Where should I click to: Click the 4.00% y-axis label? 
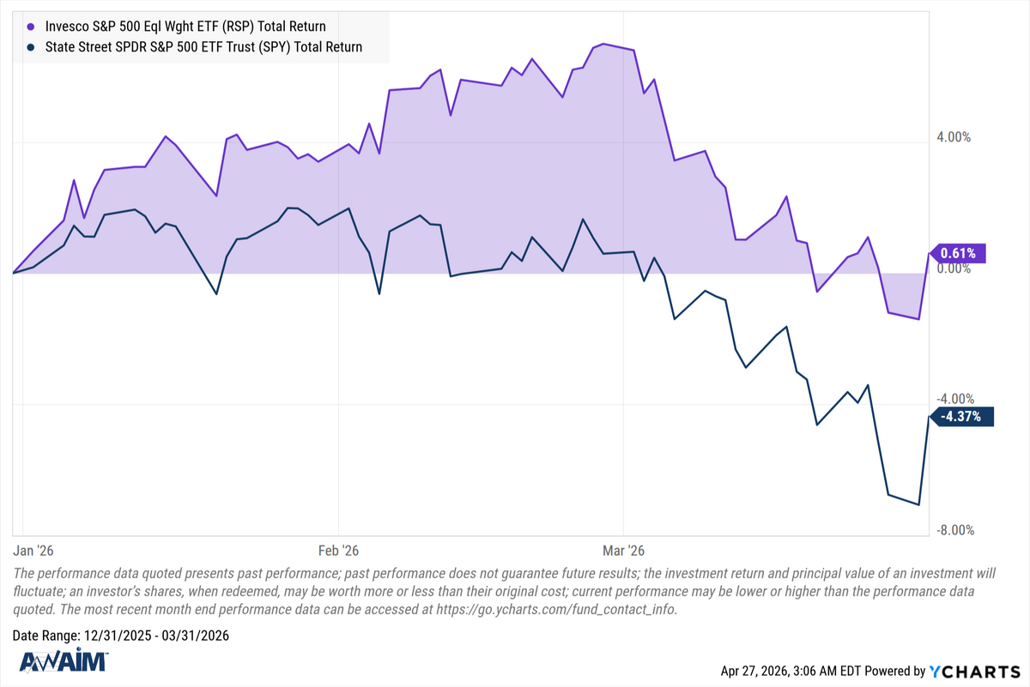coord(951,137)
